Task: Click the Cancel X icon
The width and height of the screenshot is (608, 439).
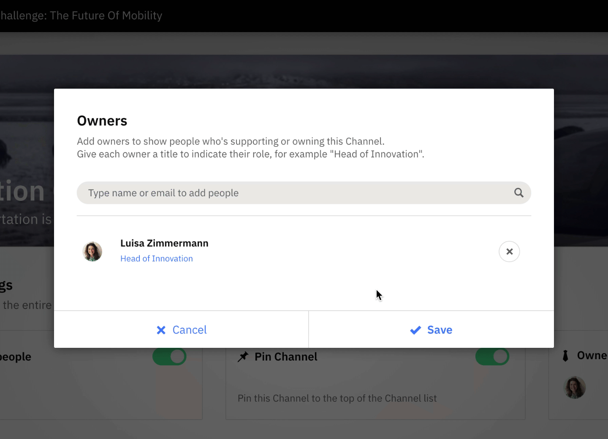Action: [161, 330]
